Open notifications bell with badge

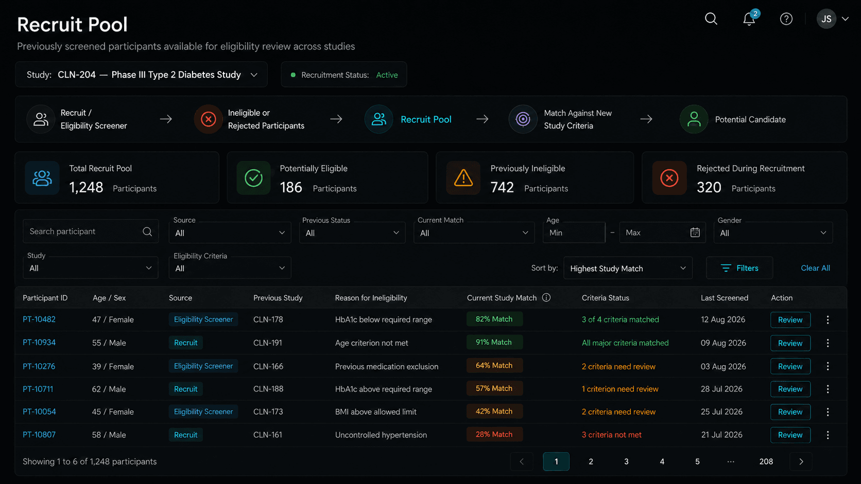pyautogui.click(x=750, y=18)
